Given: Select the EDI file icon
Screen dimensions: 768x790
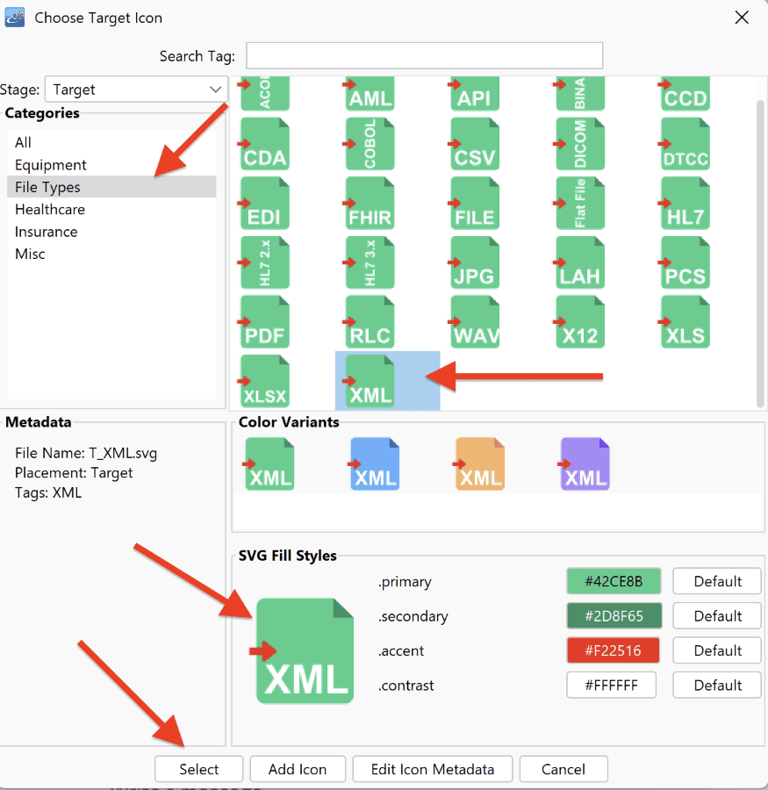Looking at the screenshot, I should tap(264, 203).
